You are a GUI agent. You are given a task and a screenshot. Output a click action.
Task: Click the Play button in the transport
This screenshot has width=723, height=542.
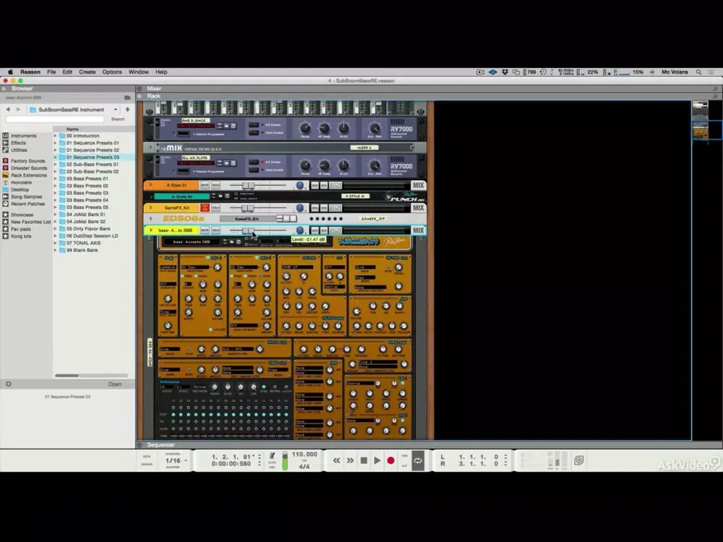click(x=377, y=460)
